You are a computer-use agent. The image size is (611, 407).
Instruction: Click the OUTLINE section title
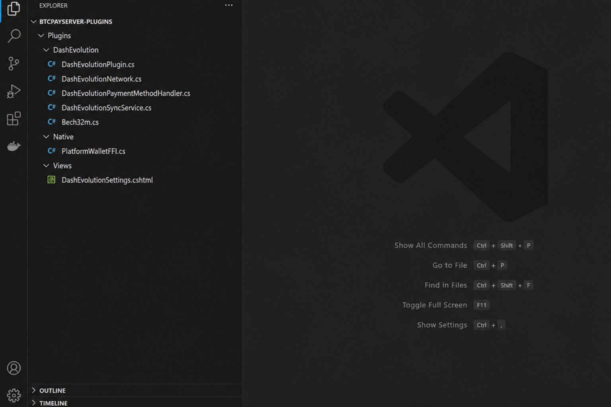52,390
